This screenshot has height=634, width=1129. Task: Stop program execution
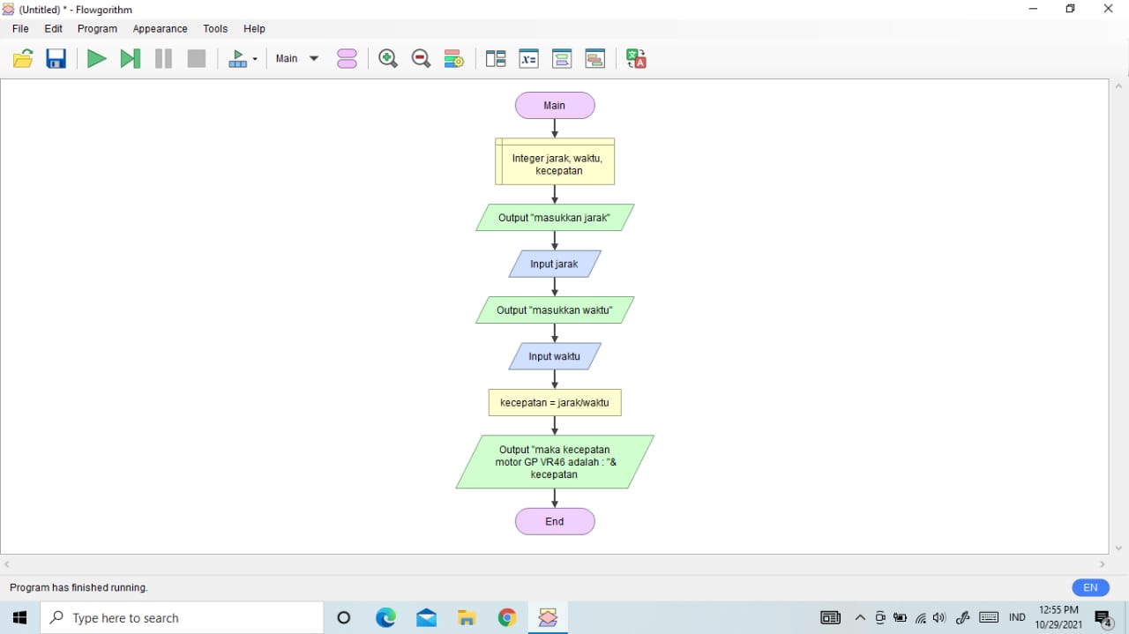(x=196, y=58)
